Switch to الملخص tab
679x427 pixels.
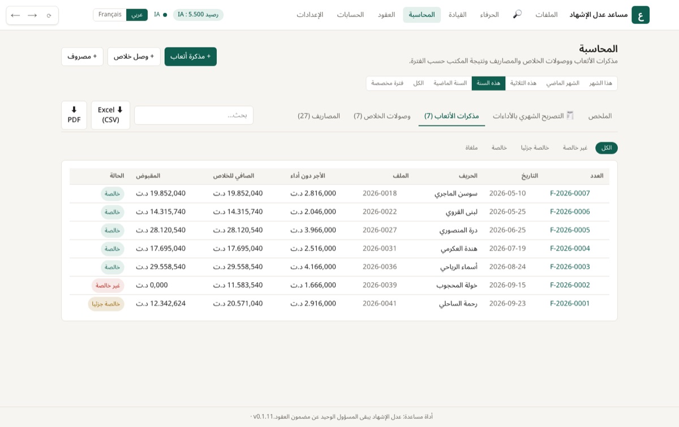pyautogui.click(x=600, y=116)
